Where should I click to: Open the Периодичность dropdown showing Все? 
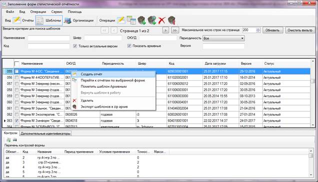tap(223, 38)
